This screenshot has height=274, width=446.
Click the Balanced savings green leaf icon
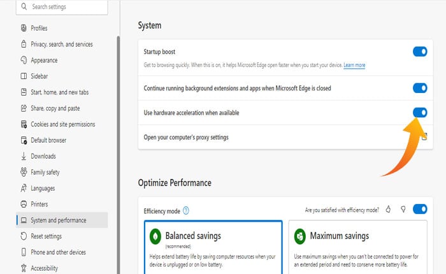(154, 236)
